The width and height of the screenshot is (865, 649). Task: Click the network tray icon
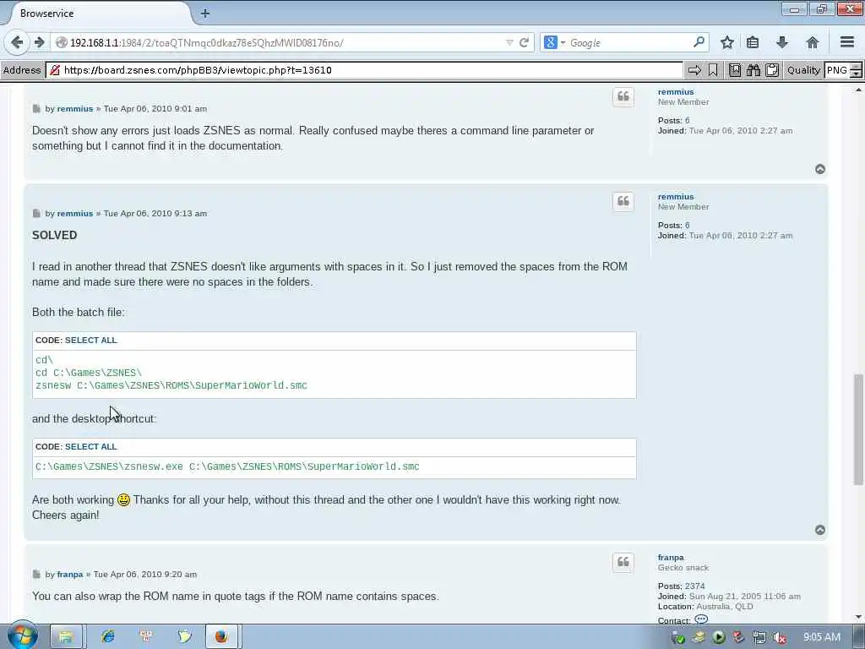[759, 637]
